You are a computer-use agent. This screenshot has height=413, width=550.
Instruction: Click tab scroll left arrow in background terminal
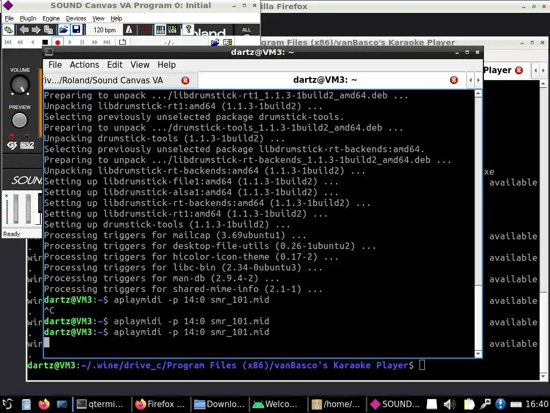(x=535, y=70)
